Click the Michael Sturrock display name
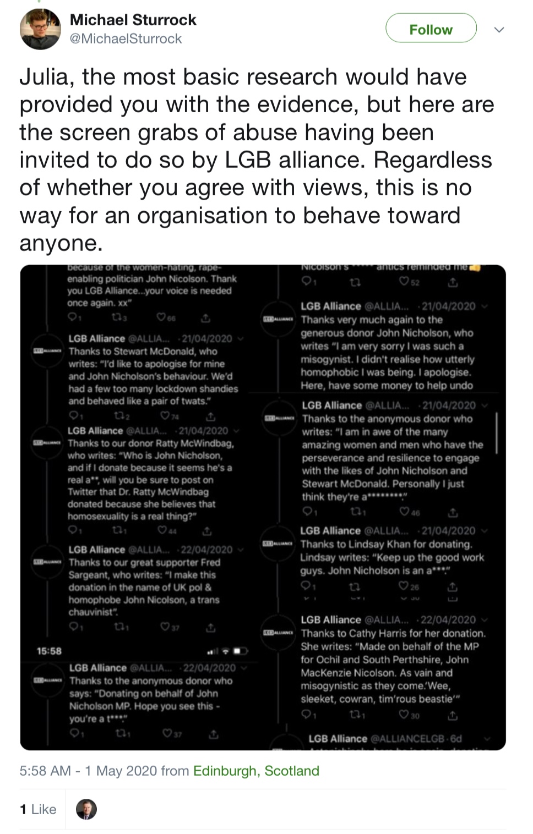Screen dimensions: 533x834 point(133,20)
